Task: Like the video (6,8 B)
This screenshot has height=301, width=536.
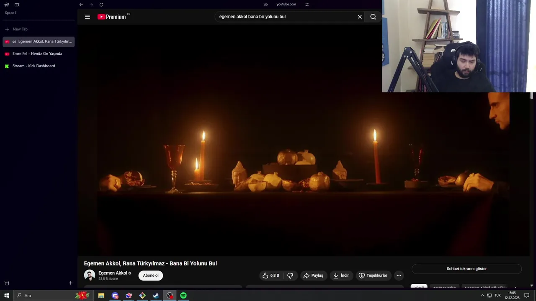Action: 271,275
